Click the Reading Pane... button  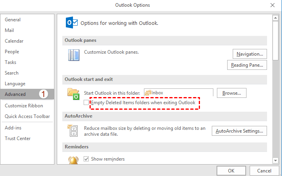tap(247, 65)
